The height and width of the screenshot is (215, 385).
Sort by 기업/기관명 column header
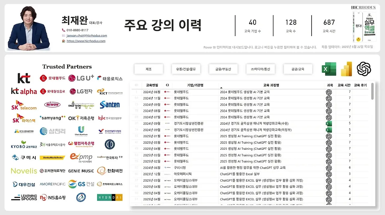[195, 85]
